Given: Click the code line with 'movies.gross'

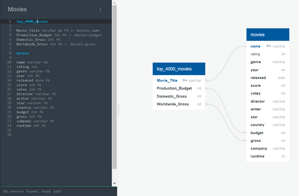Looking at the screenshot, I should click(56, 44).
